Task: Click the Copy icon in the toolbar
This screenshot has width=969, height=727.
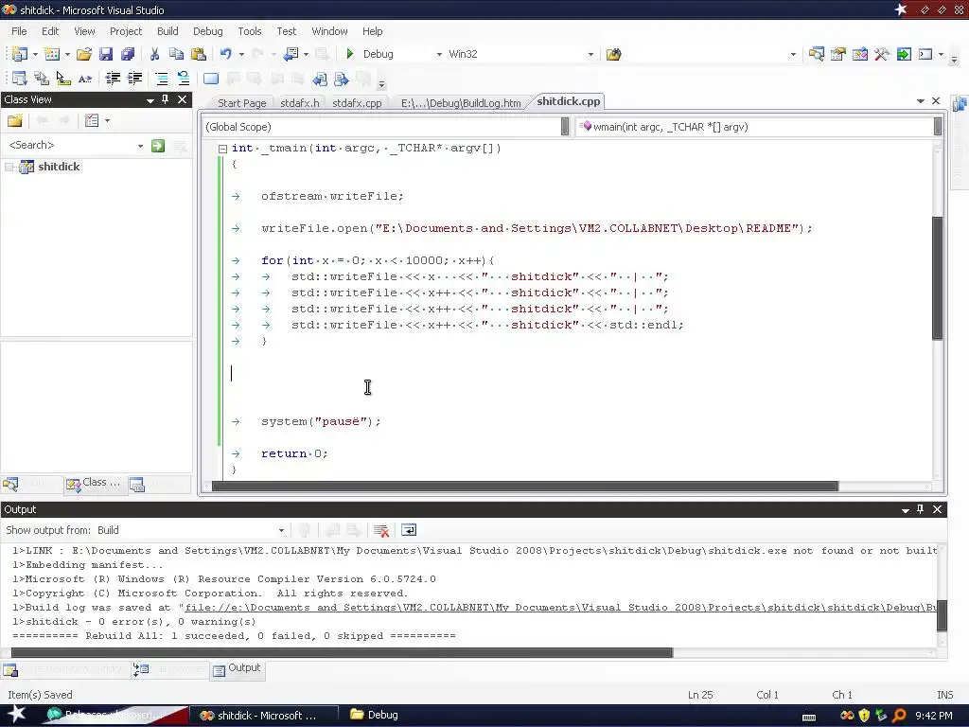Action: (x=176, y=54)
